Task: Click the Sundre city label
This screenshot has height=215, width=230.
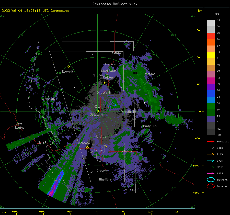Action: coord(77,106)
